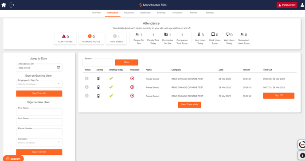Click the green briefing checkmark for 09:24:21 visit
This screenshot has width=305, height=161.
coord(111,79)
